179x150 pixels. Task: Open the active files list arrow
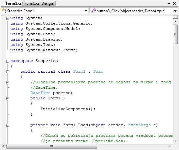pos(169,4)
